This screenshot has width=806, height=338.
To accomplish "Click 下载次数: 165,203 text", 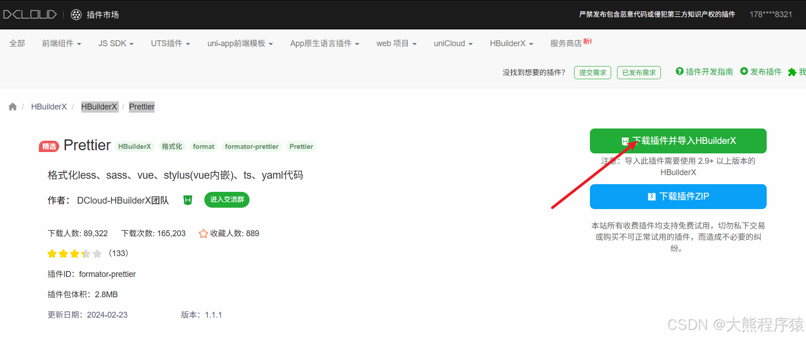I will click(153, 233).
